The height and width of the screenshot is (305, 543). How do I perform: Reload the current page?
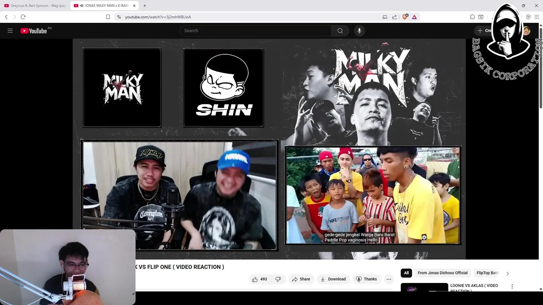(x=23, y=17)
